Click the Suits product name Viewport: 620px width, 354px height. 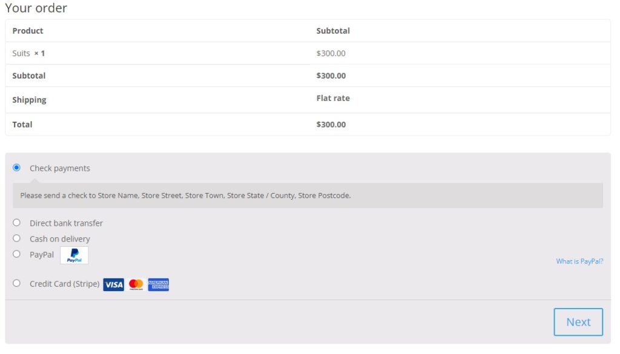21,53
